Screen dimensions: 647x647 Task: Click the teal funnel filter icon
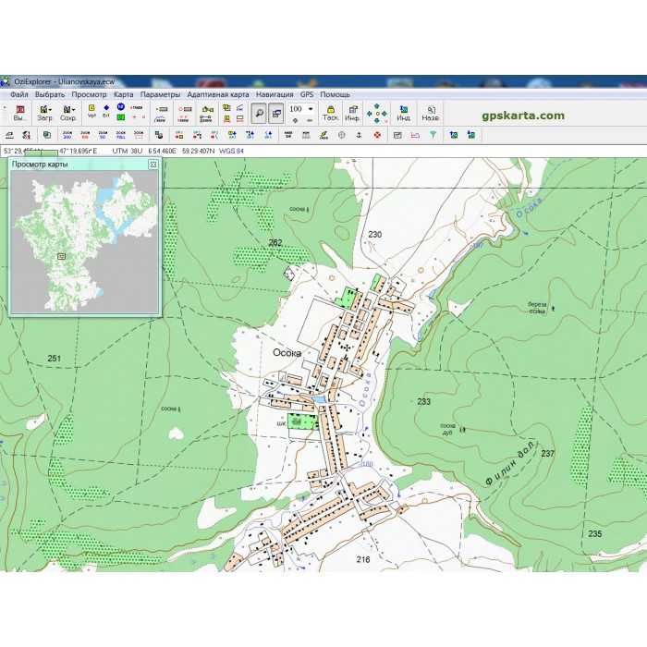433,135
